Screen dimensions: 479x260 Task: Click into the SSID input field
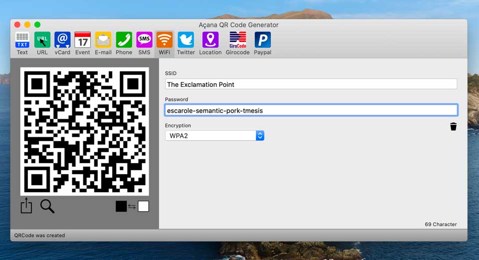[311, 84]
